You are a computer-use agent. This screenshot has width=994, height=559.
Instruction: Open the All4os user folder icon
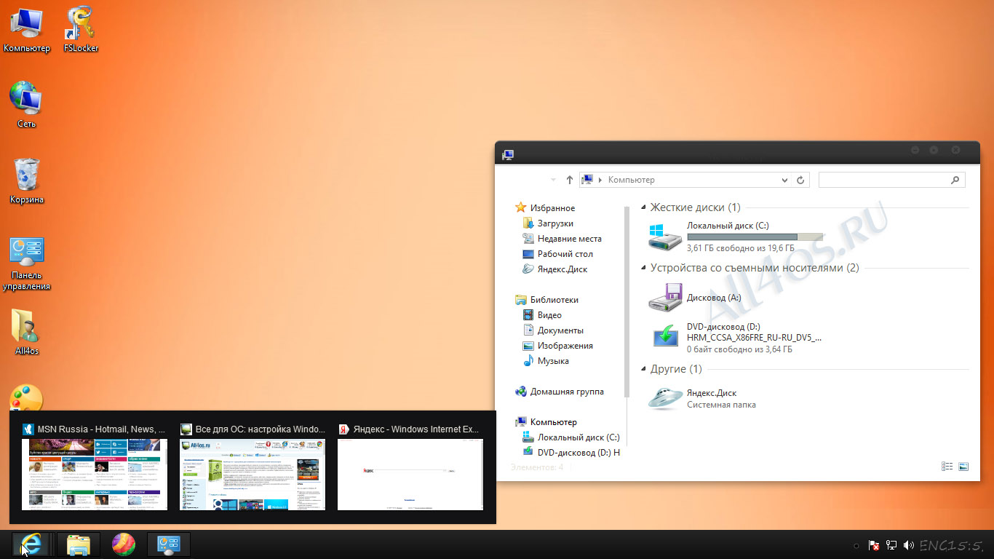[27, 332]
